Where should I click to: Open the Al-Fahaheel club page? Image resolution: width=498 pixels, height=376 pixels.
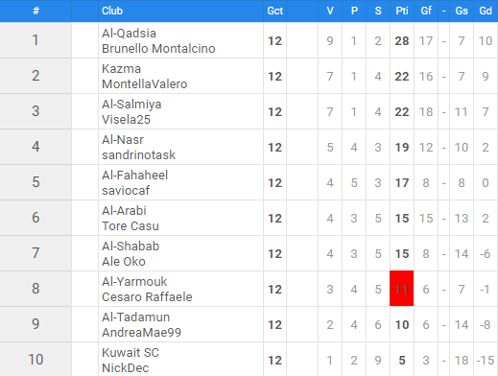pyautogui.click(x=134, y=176)
